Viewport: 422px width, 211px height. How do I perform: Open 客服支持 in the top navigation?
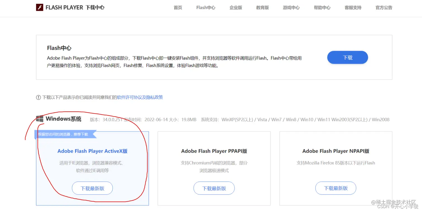[353, 8]
